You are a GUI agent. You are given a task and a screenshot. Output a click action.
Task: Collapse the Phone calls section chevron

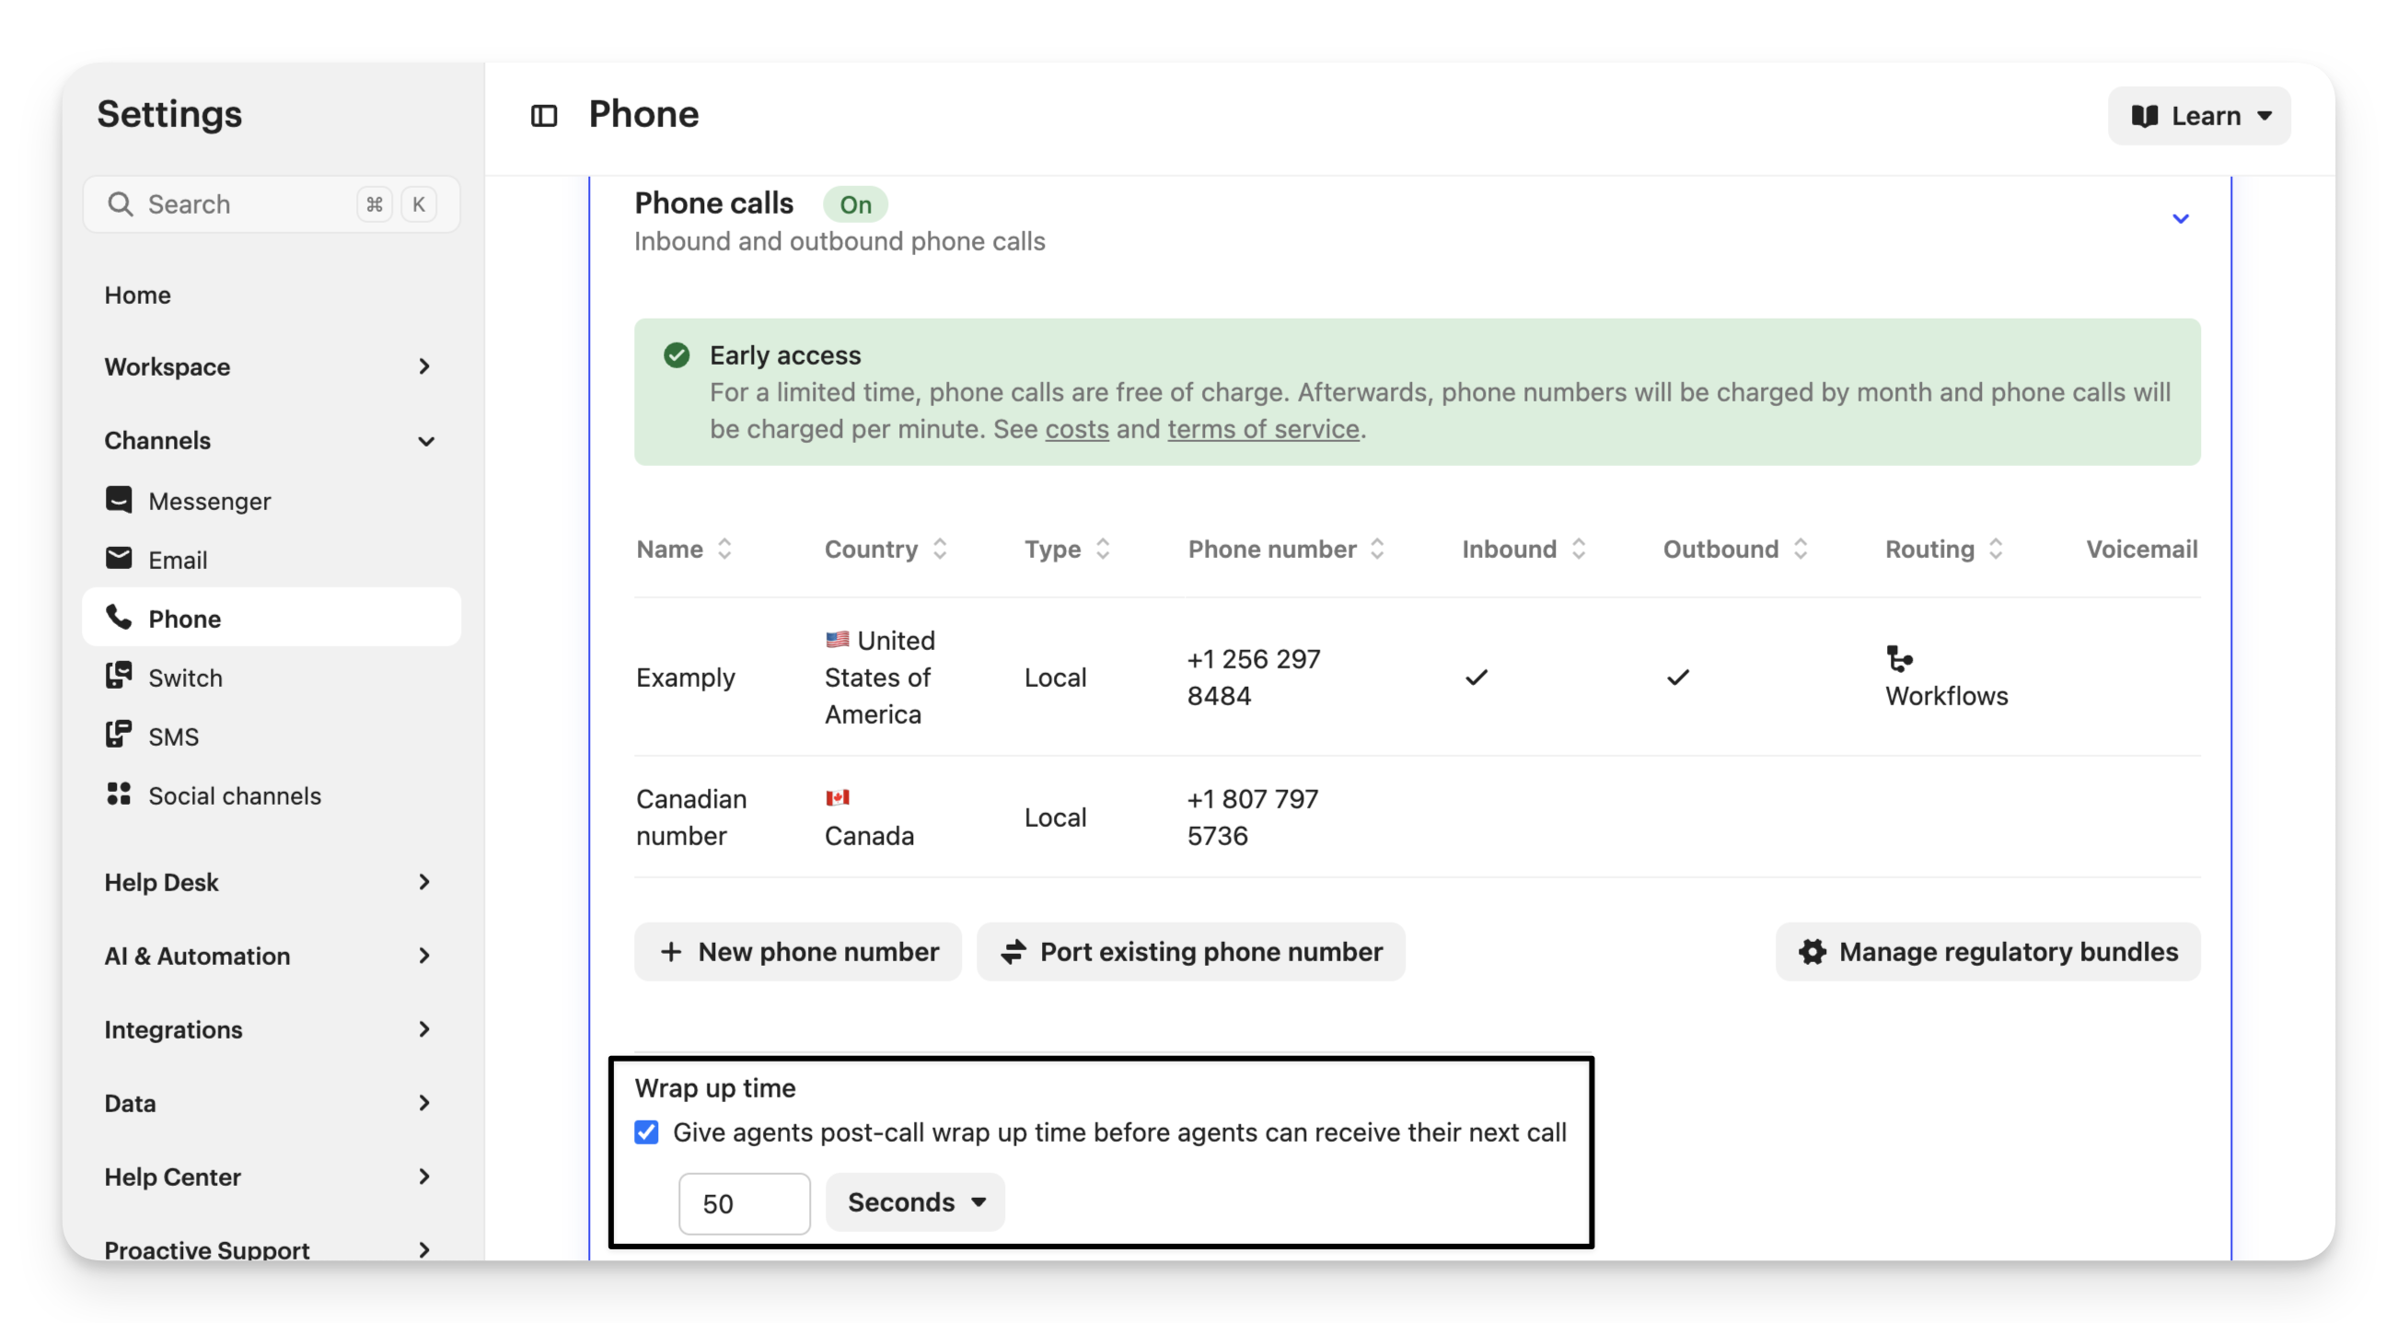coord(2180,219)
